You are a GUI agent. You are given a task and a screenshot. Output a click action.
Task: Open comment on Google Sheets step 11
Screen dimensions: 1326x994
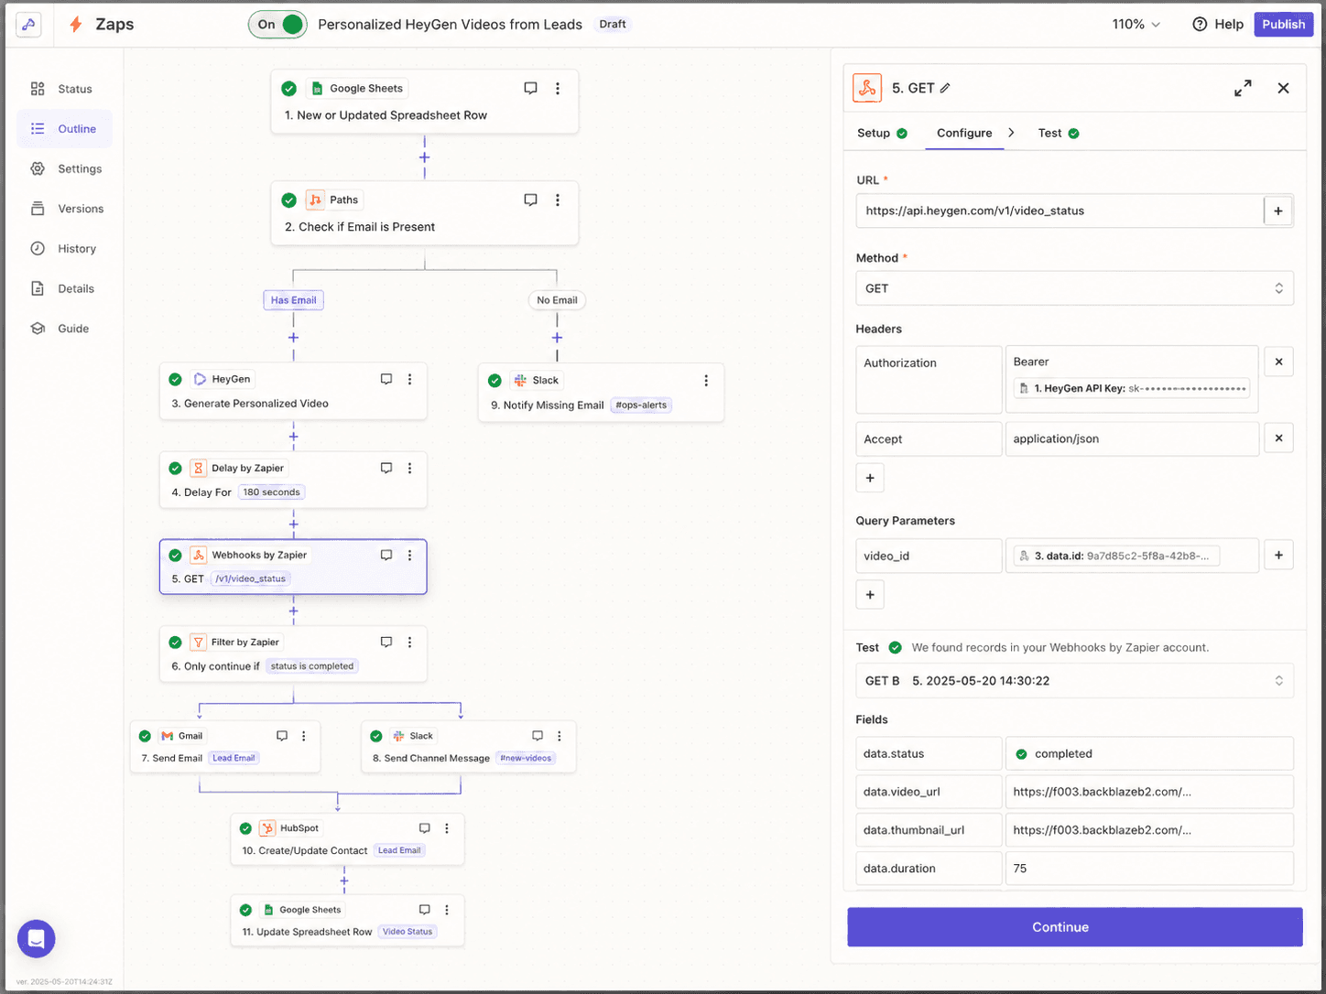pos(425,910)
